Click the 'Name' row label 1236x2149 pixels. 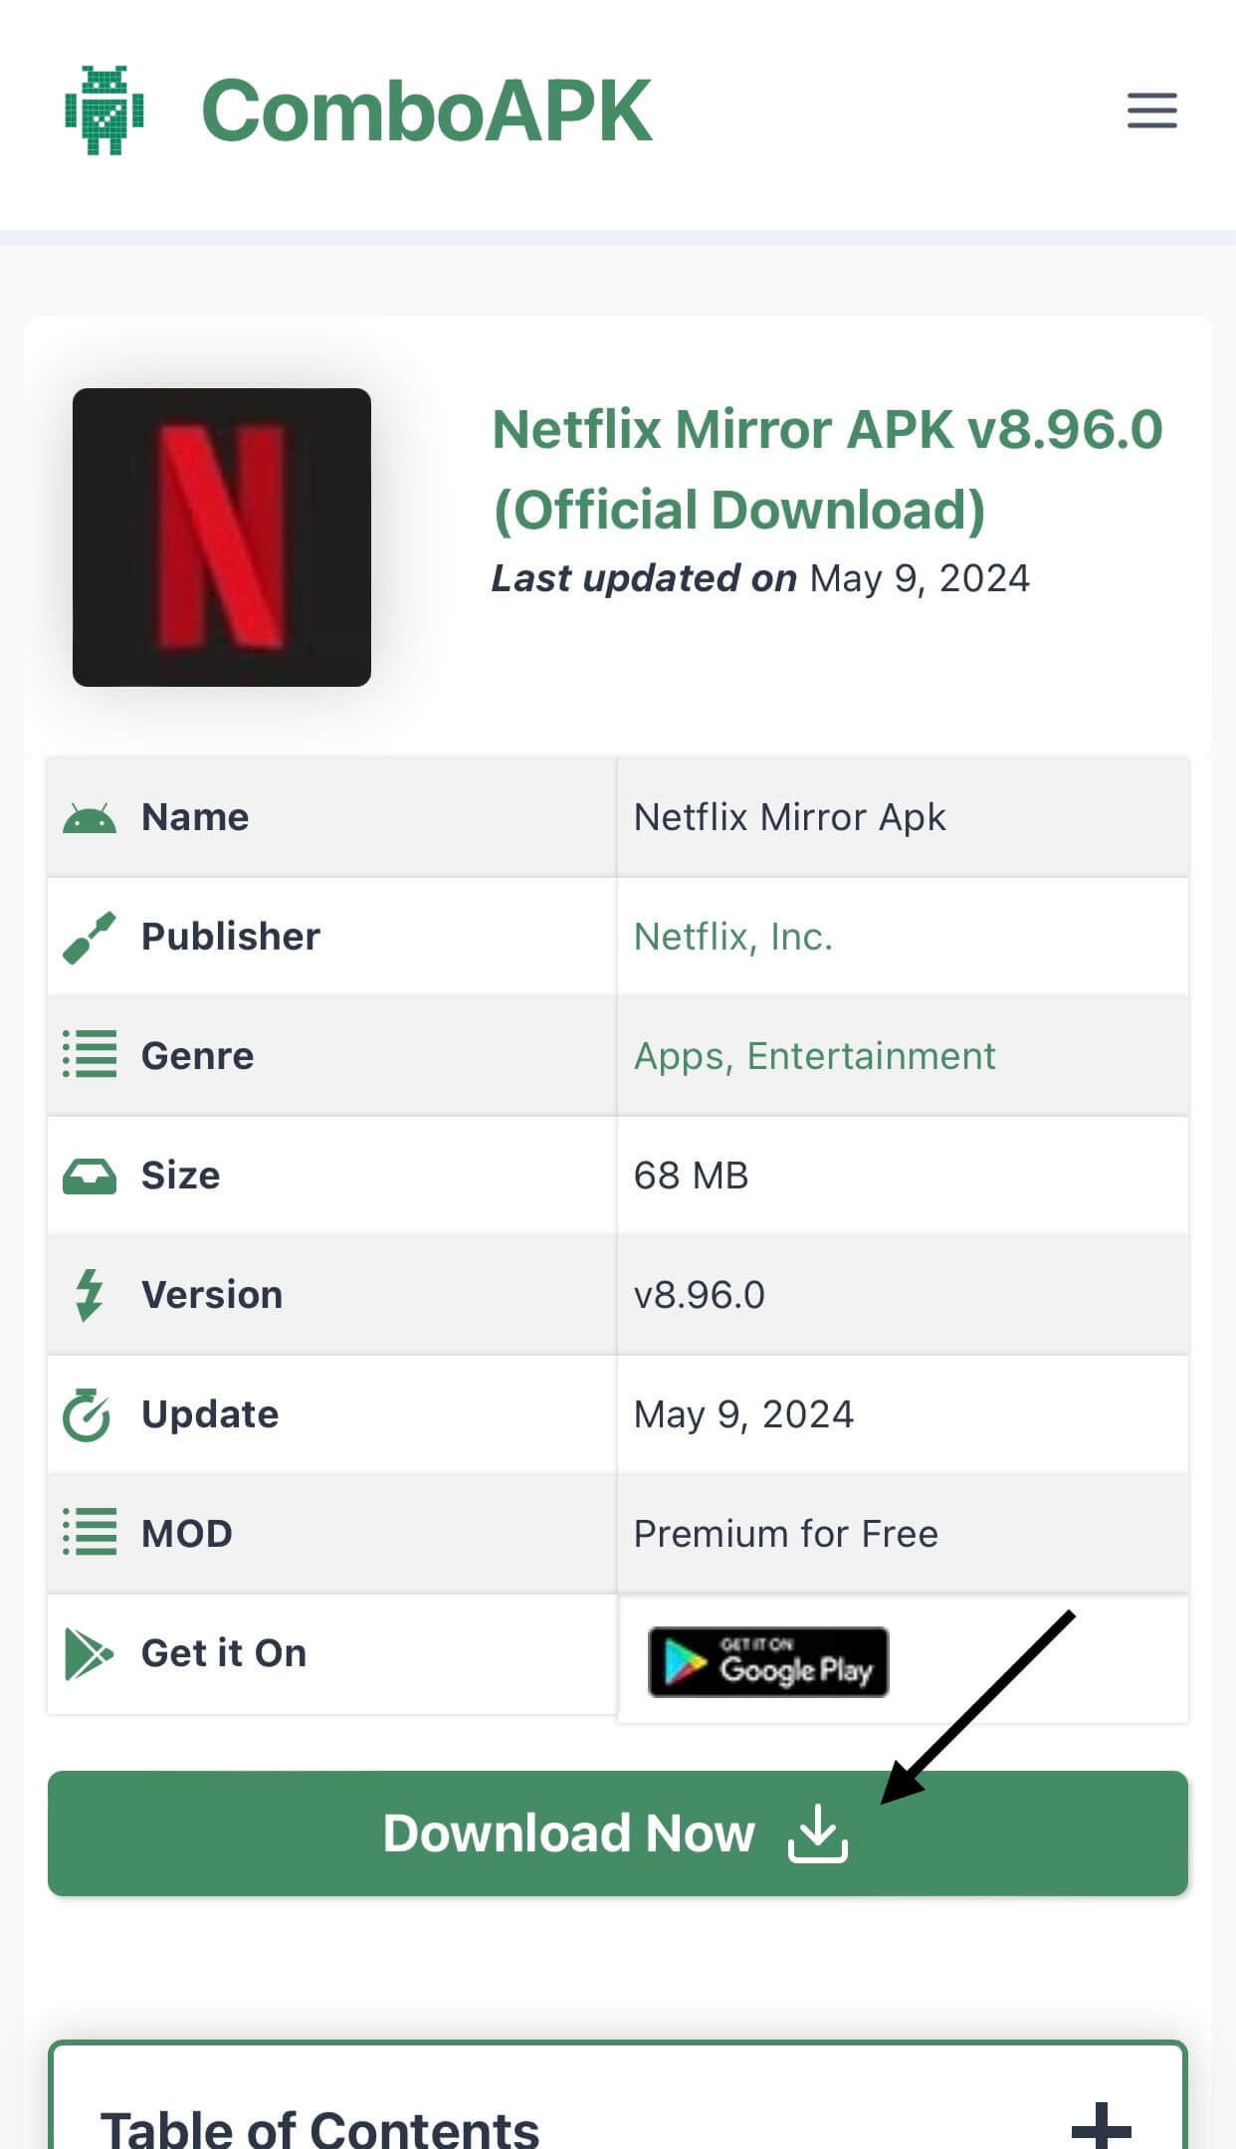click(x=195, y=817)
